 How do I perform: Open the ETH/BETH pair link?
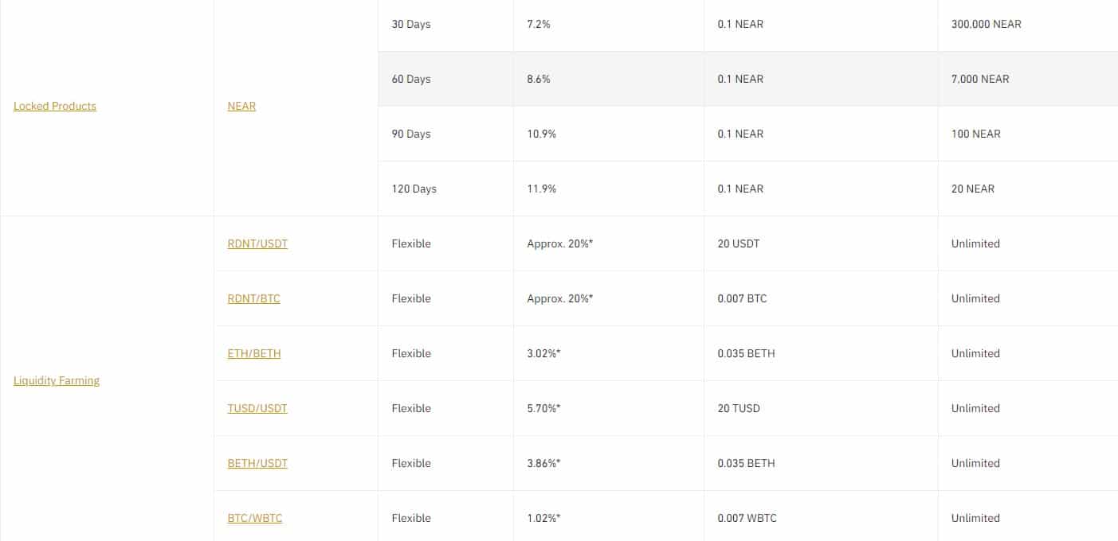pos(254,353)
